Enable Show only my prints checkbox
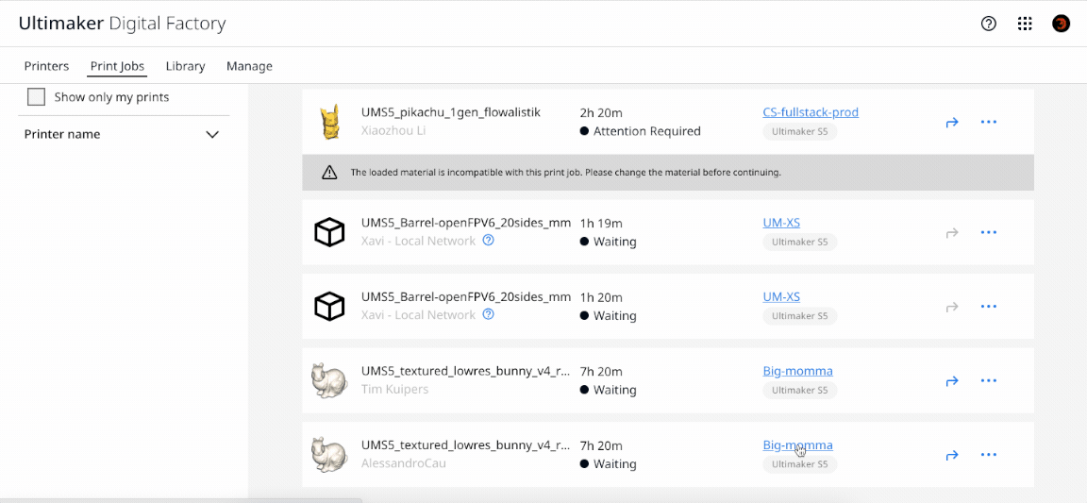The height and width of the screenshot is (503, 1087). (37, 97)
